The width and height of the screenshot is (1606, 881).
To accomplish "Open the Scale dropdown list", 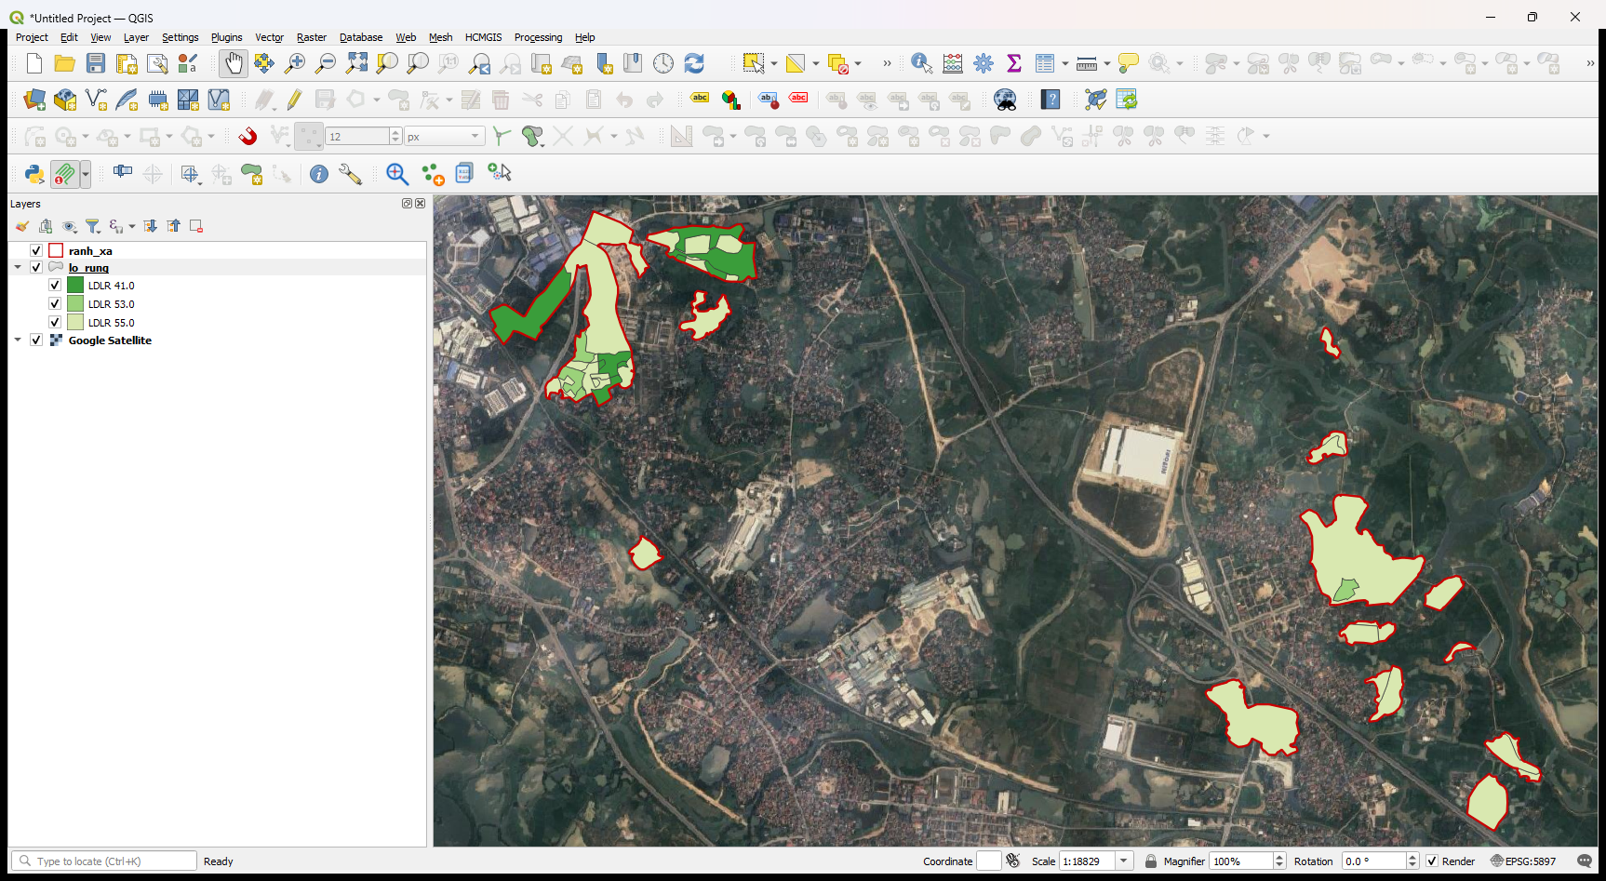I will coord(1124,861).
